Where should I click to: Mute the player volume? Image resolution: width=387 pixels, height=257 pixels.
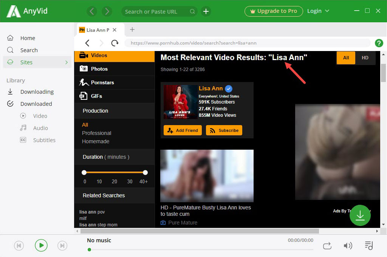point(348,246)
